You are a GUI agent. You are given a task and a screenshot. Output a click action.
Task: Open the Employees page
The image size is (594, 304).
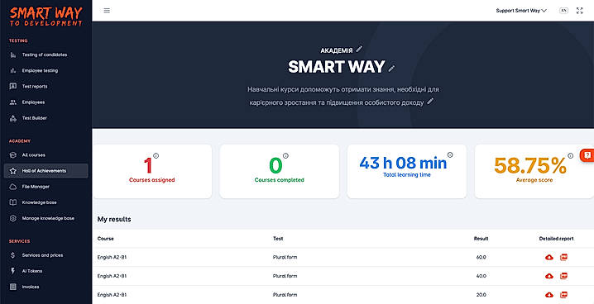(x=33, y=102)
